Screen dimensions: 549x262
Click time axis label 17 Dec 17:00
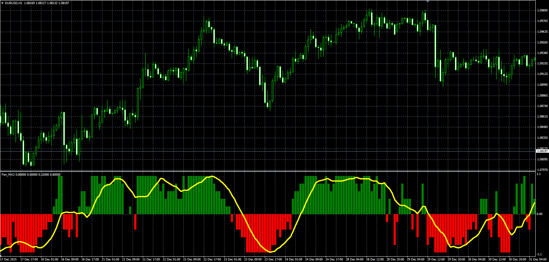tap(29, 259)
